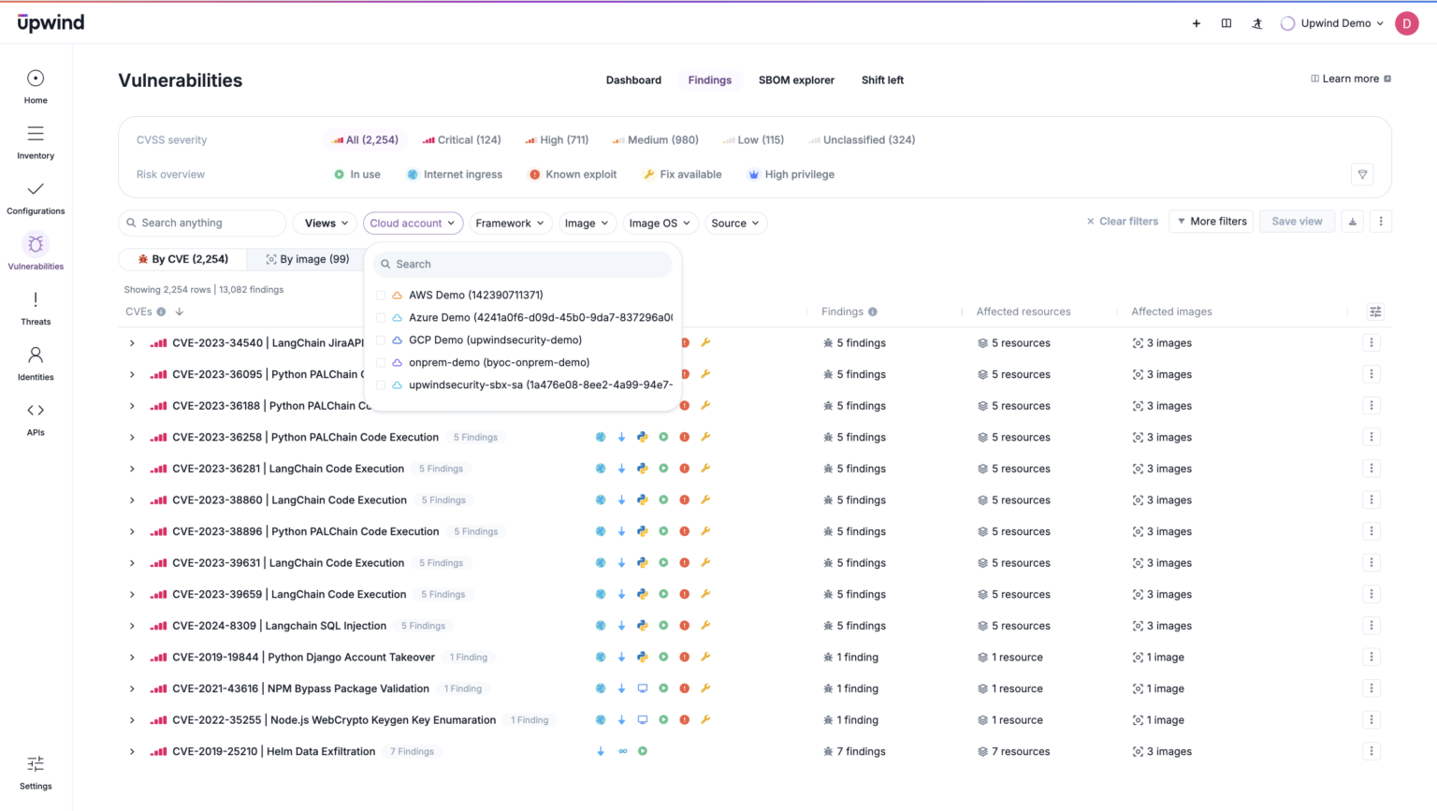Click the Save view button
1437x811 pixels.
(x=1297, y=221)
